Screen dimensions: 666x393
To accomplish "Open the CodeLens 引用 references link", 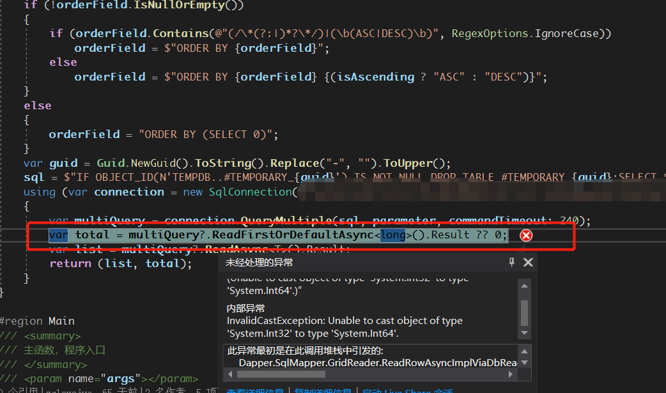I will tap(22, 389).
